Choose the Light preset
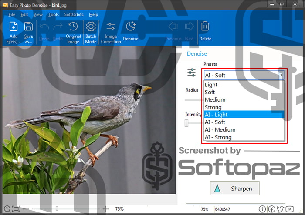The image size is (305, 215). (x=244, y=85)
